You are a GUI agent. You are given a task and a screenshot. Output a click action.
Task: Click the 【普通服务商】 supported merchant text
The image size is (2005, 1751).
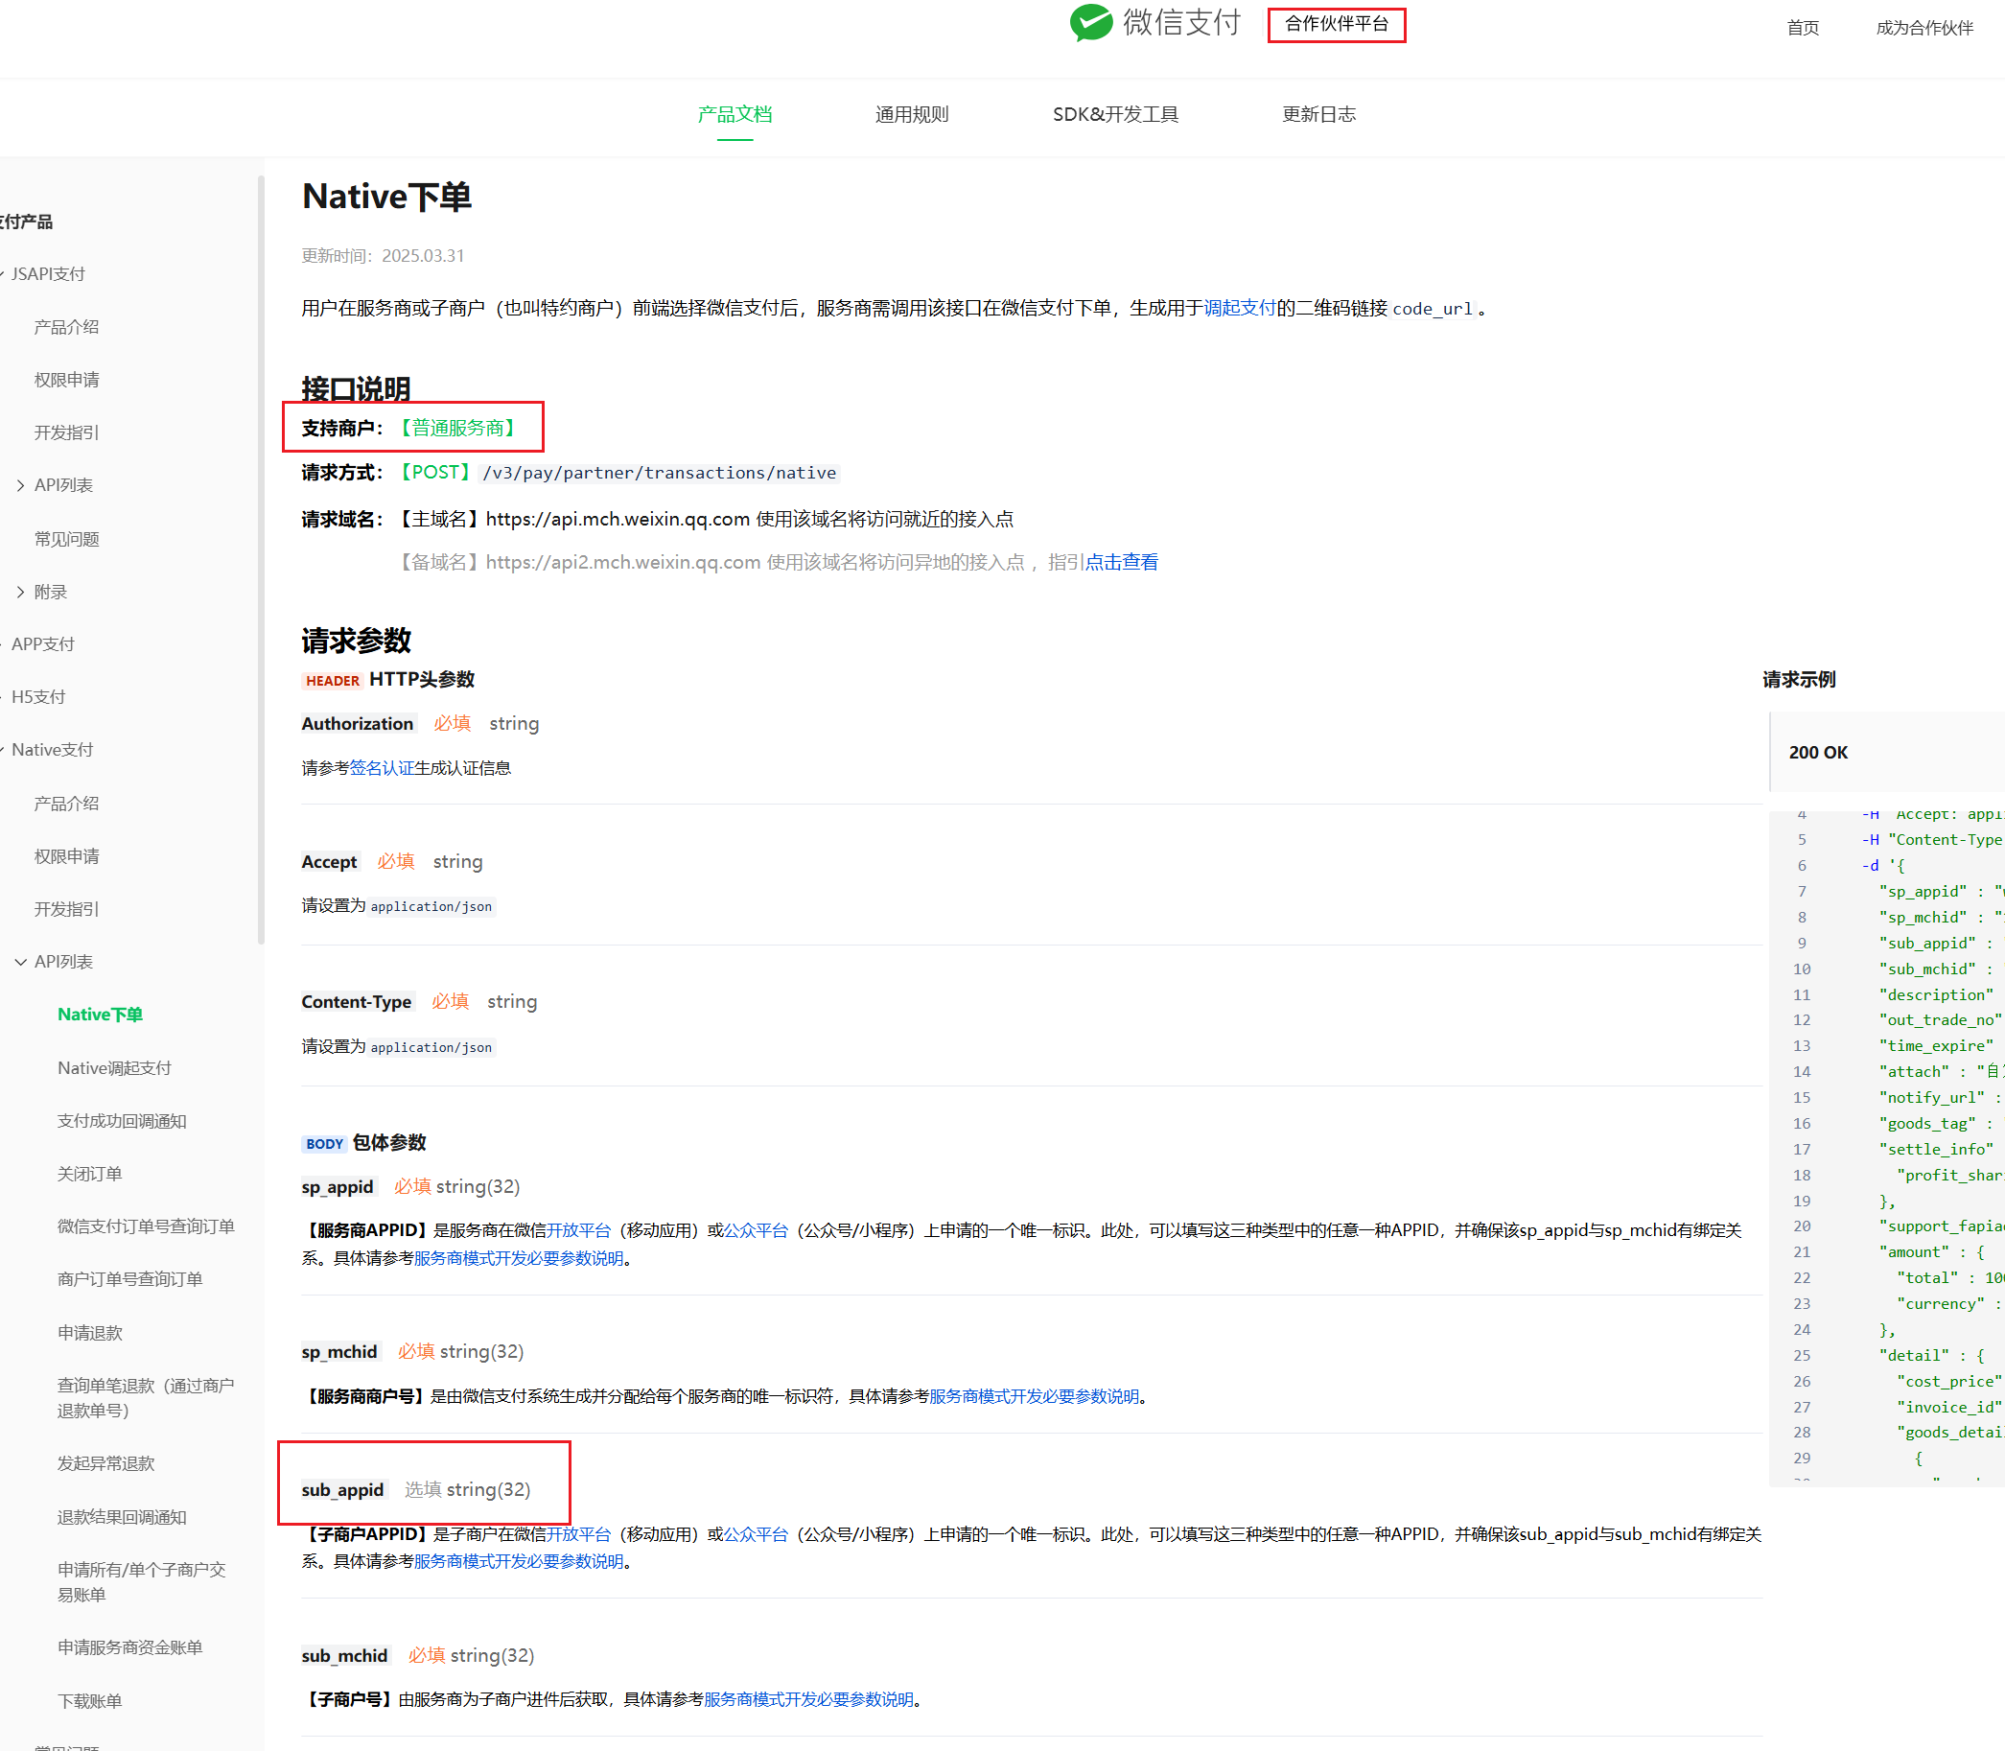[x=457, y=428]
